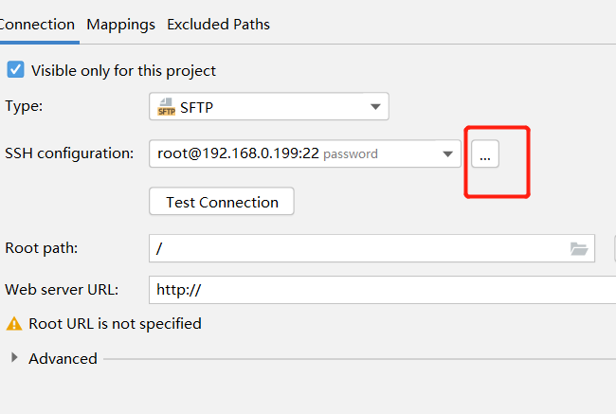Screen dimensions: 616x414
Task: Expand the Advanced section triangle
Action: tap(14, 358)
